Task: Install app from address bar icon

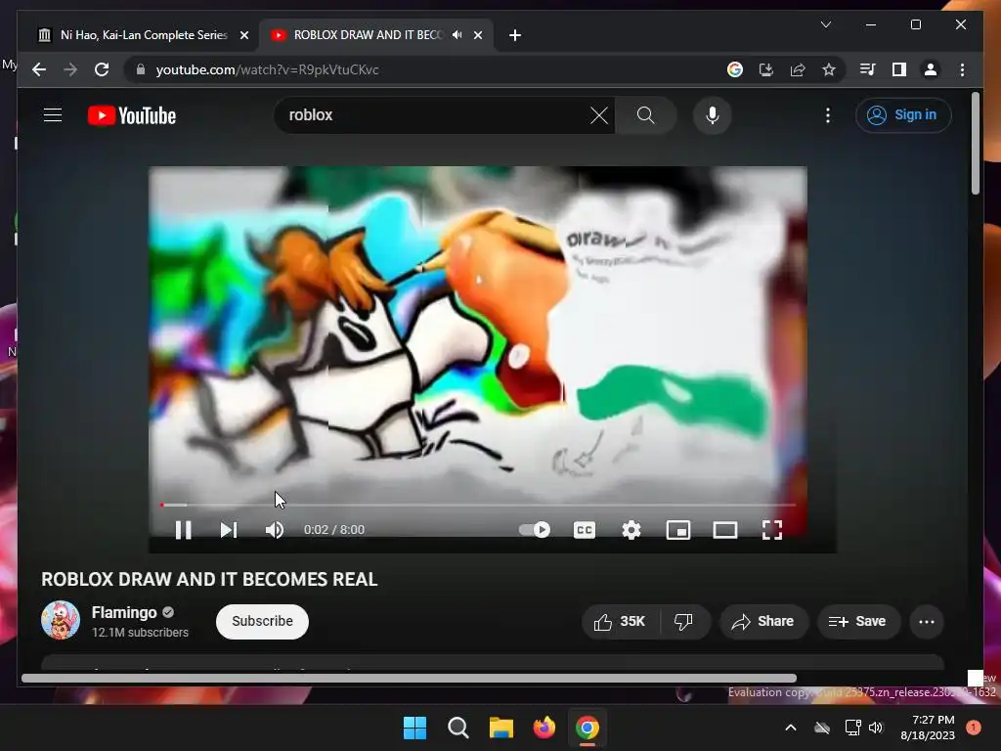Action: pyautogui.click(x=766, y=69)
